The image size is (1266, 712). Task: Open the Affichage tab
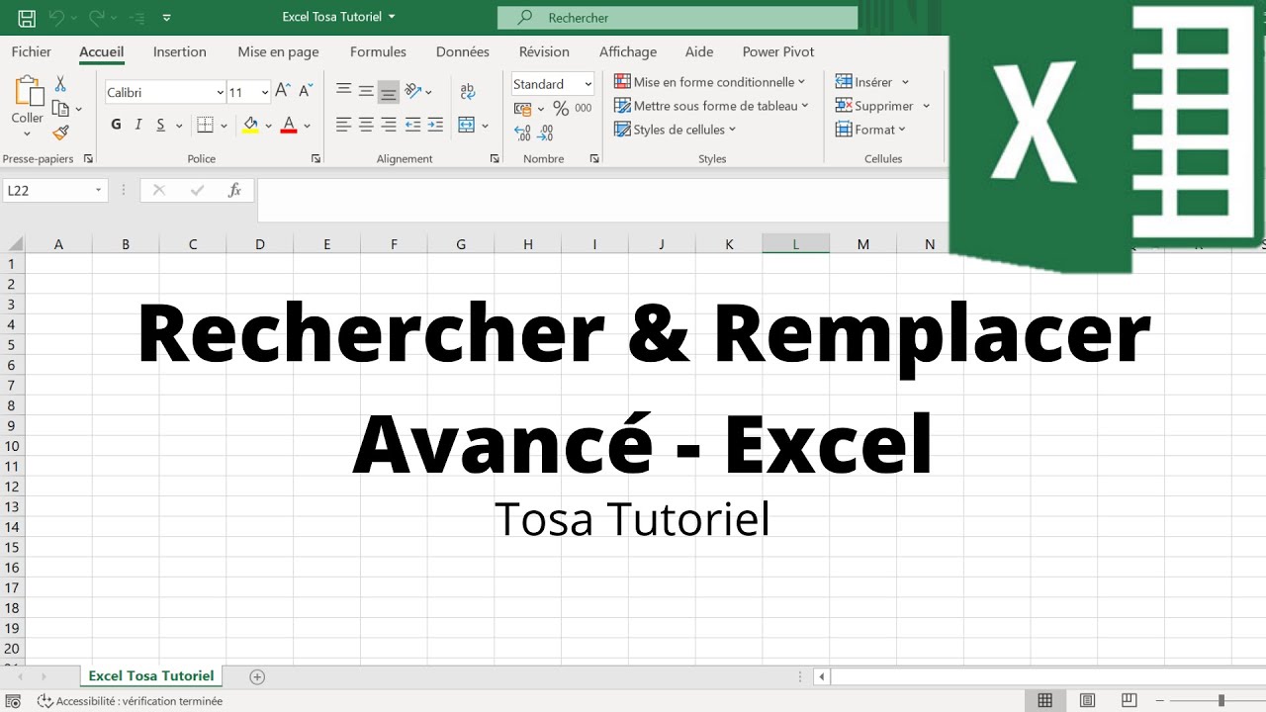(628, 51)
